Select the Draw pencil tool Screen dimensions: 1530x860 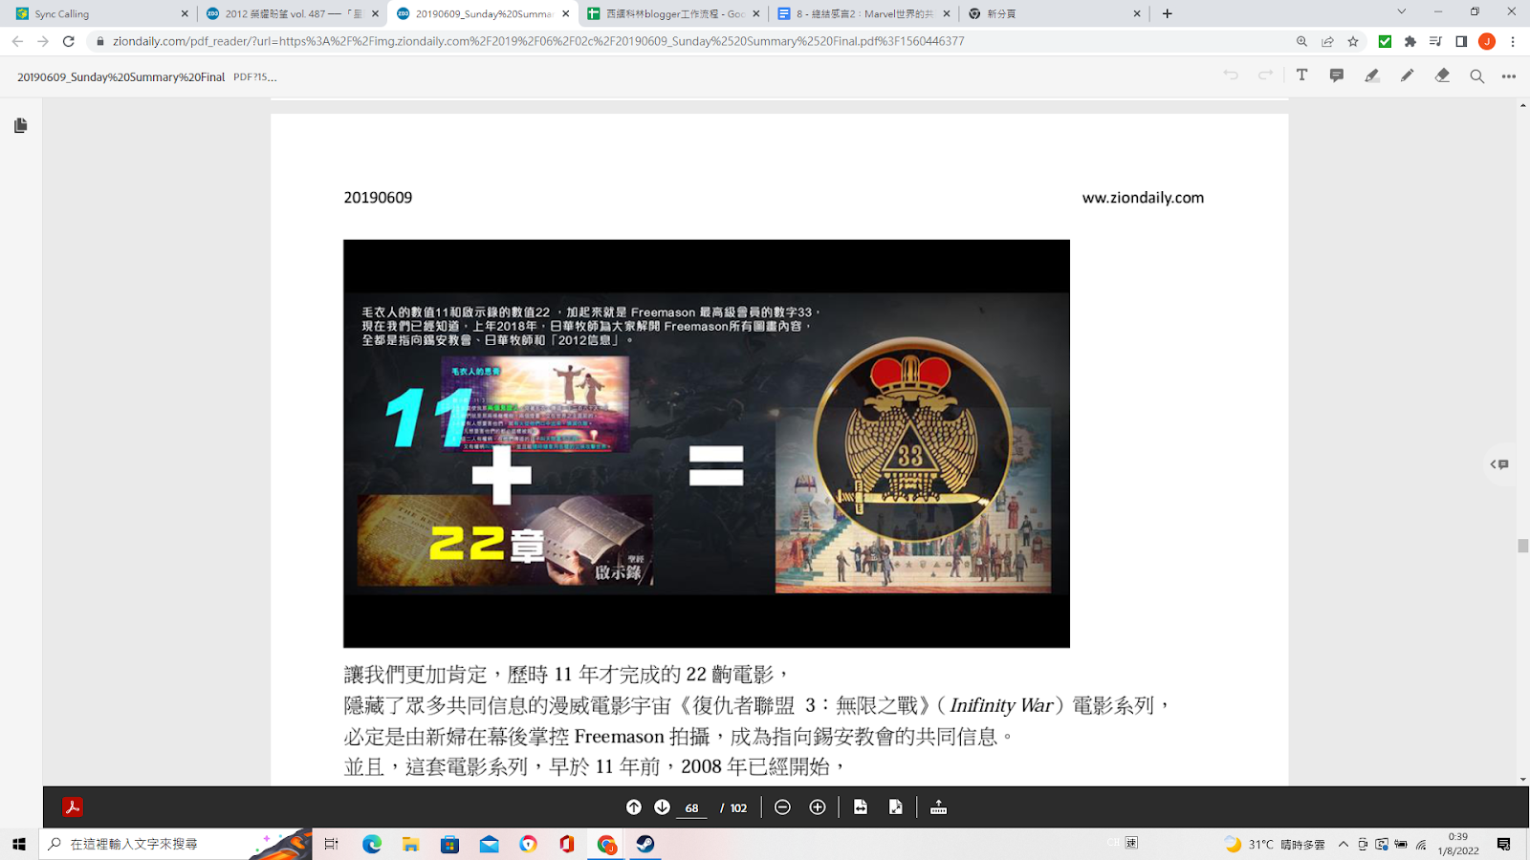[1407, 75]
